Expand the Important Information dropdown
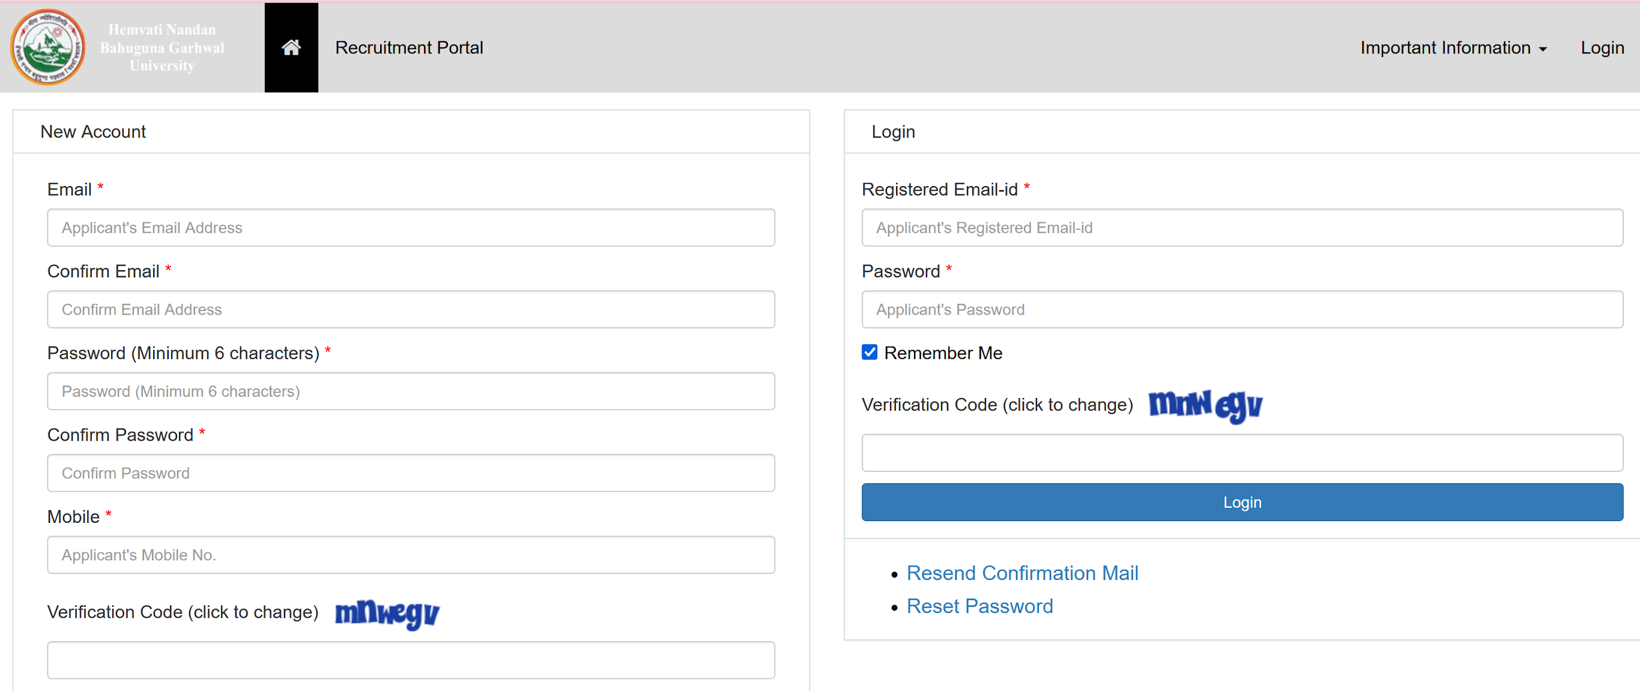1640x691 pixels. [x=1453, y=47]
